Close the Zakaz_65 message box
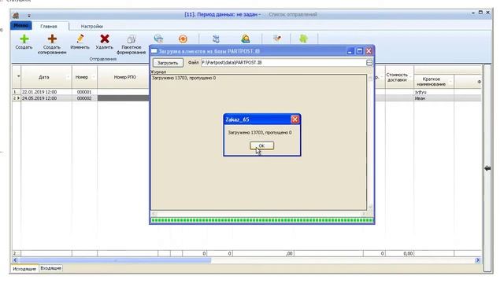The width and height of the screenshot is (504, 283). pyautogui.click(x=295, y=119)
